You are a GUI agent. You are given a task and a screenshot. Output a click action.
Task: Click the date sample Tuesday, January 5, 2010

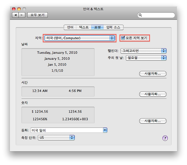[x=57, y=52]
